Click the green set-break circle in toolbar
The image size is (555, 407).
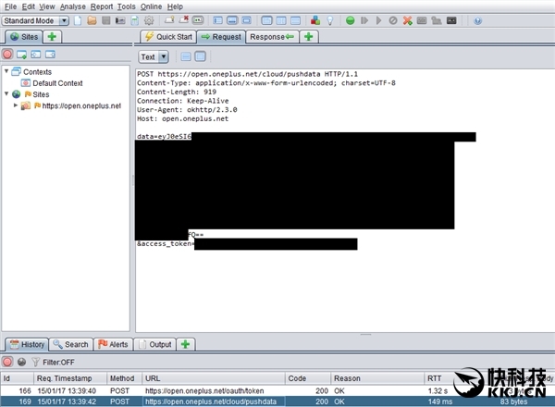(x=351, y=20)
